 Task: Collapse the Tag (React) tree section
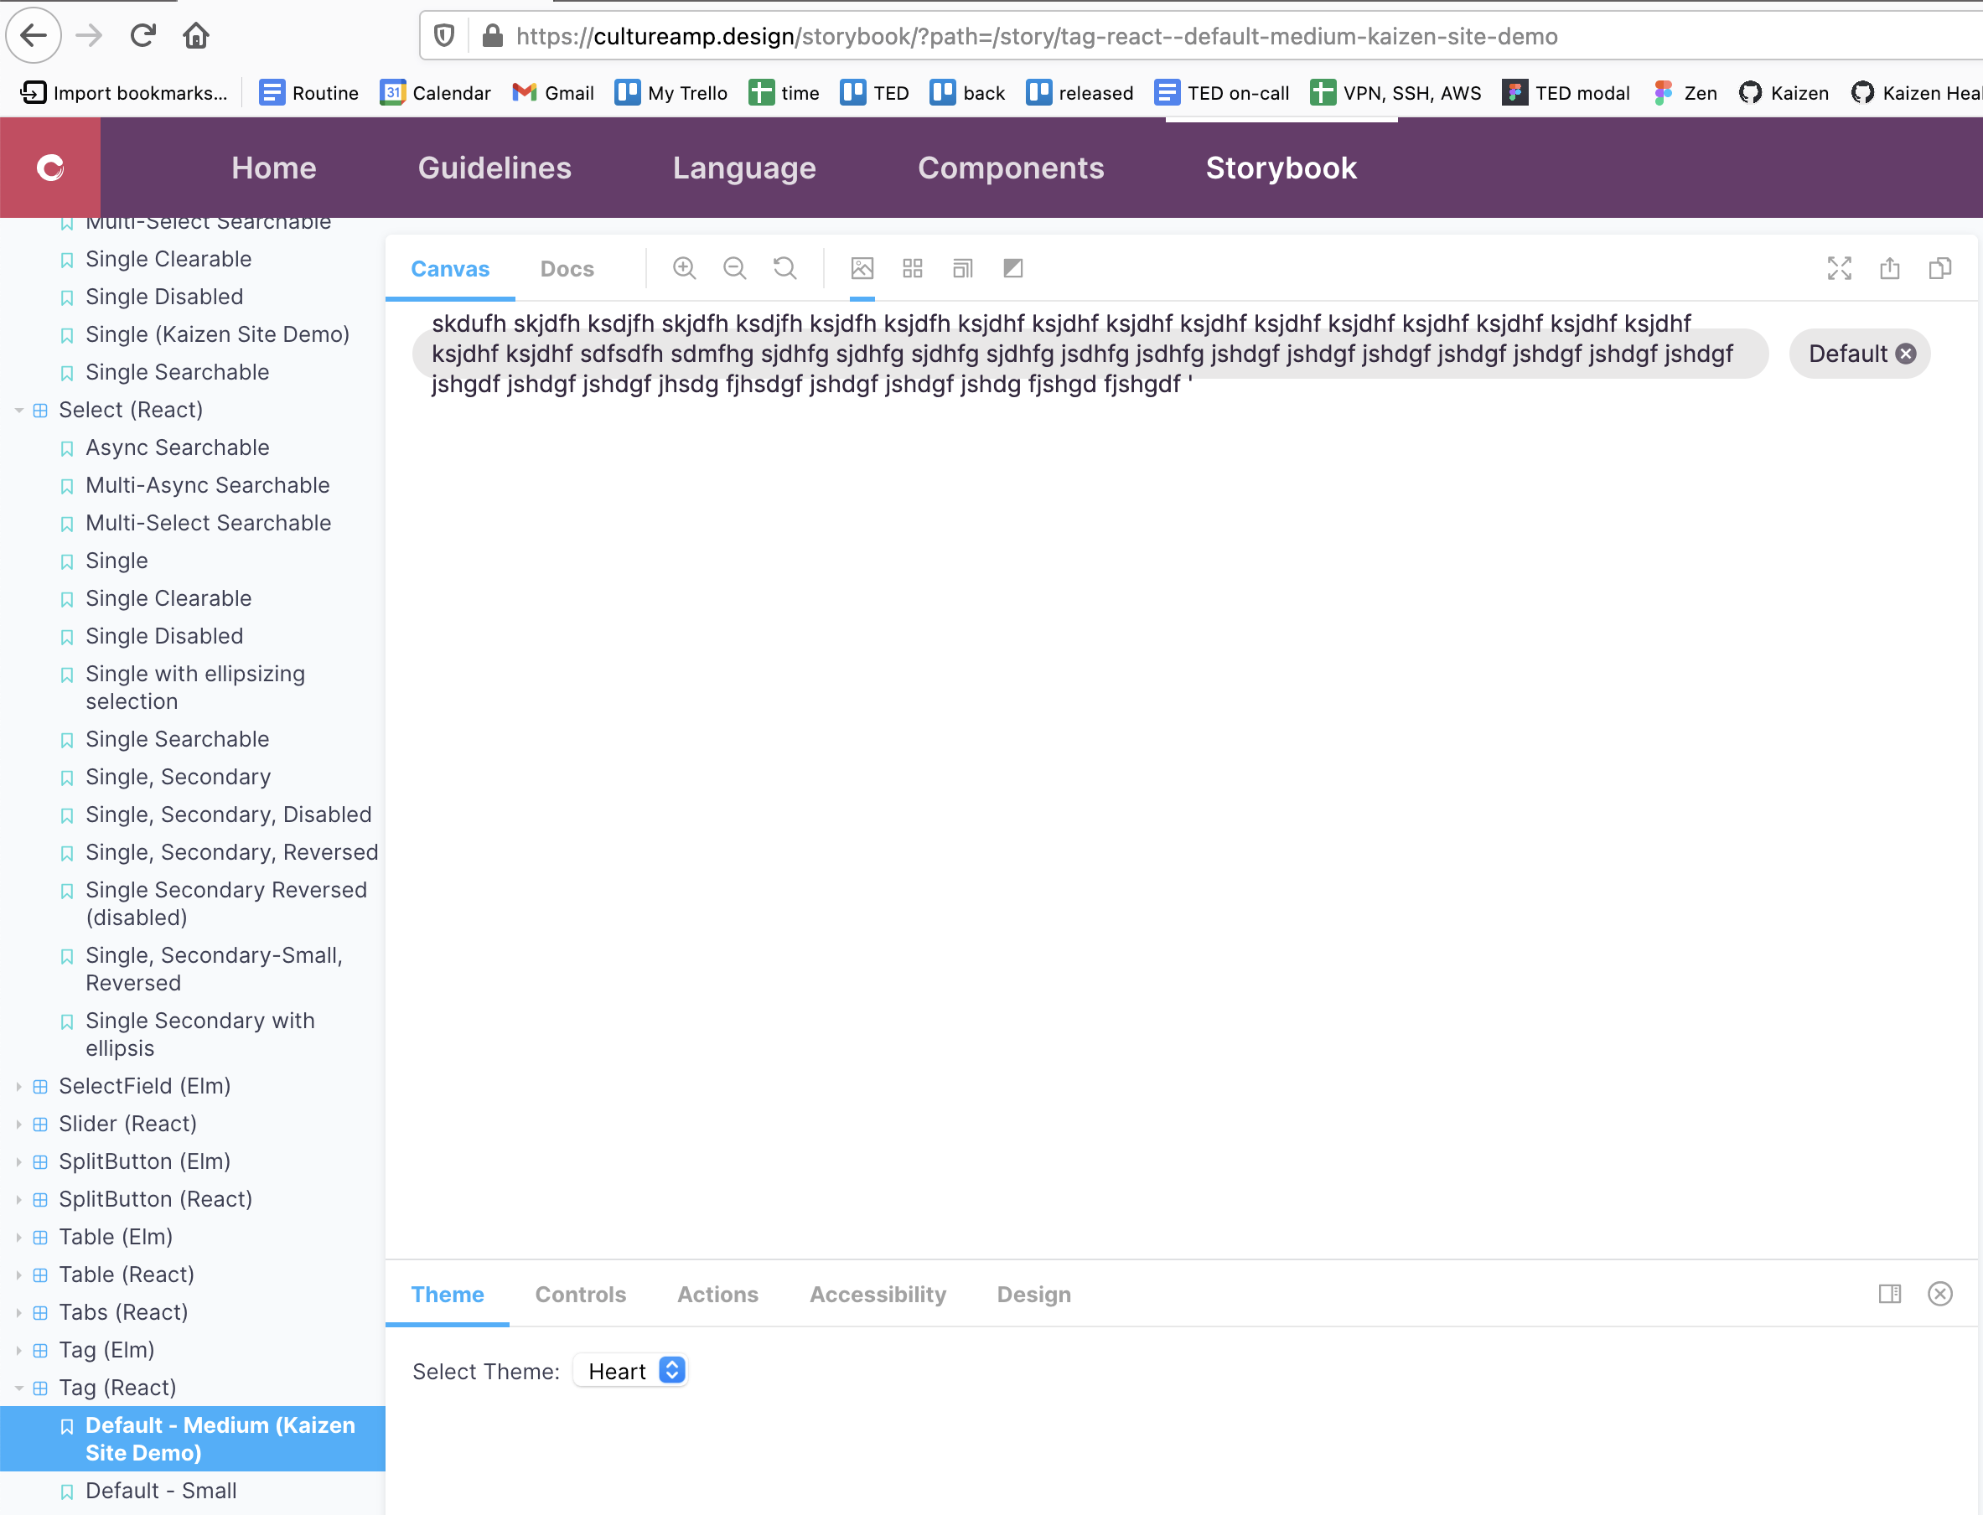(x=19, y=1388)
